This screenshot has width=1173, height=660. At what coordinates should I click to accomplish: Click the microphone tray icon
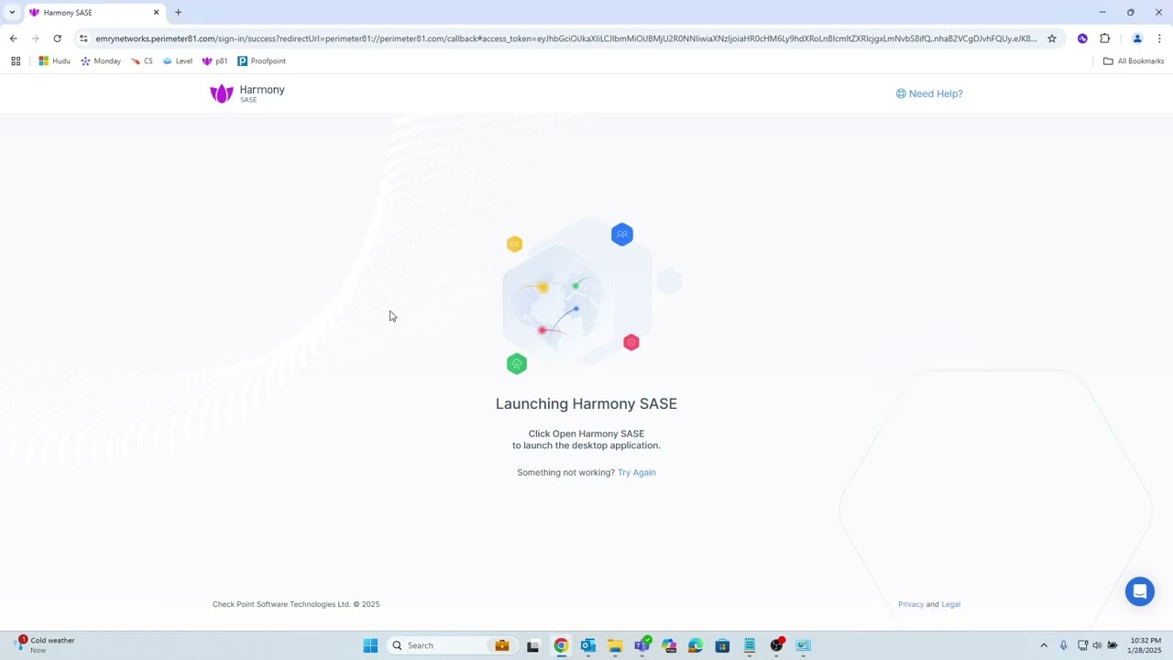pyautogui.click(x=1063, y=645)
